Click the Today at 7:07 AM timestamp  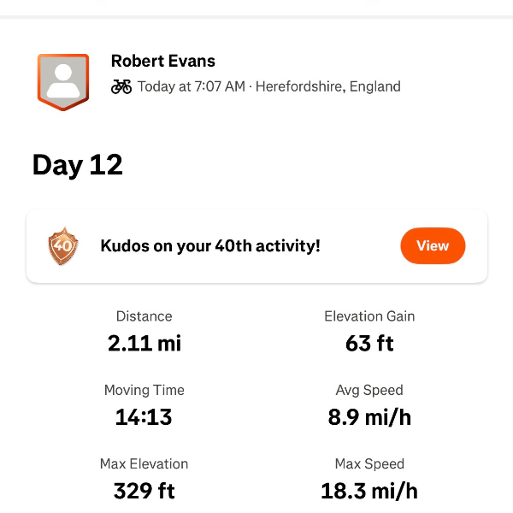click(x=192, y=86)
